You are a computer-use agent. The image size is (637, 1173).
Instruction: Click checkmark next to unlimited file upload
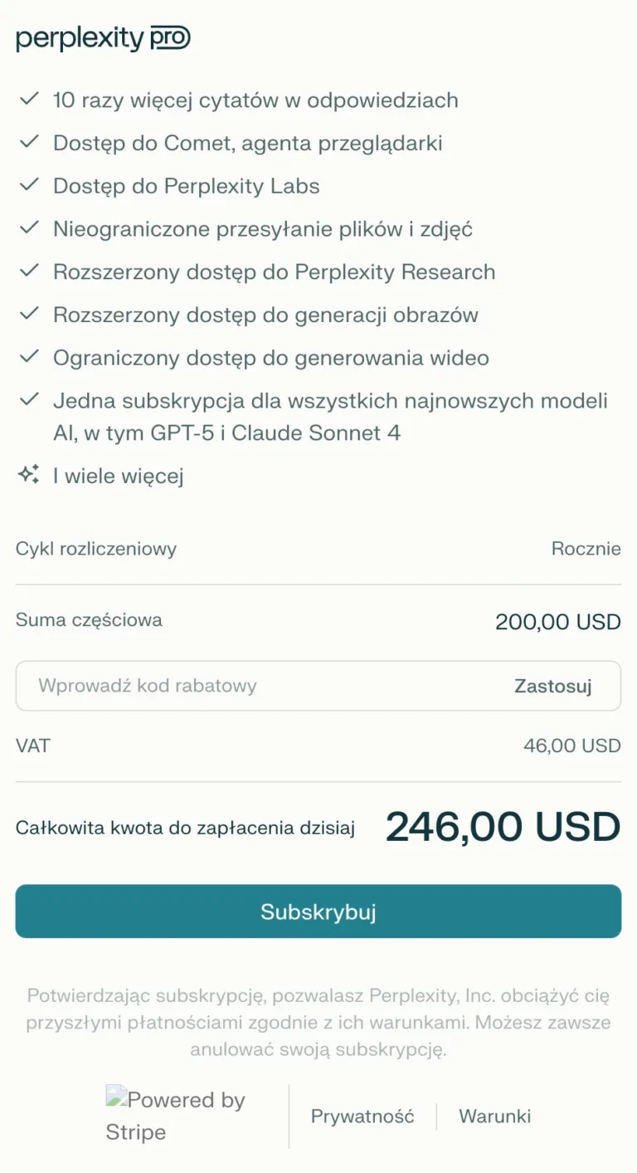(x=29, y=228)
